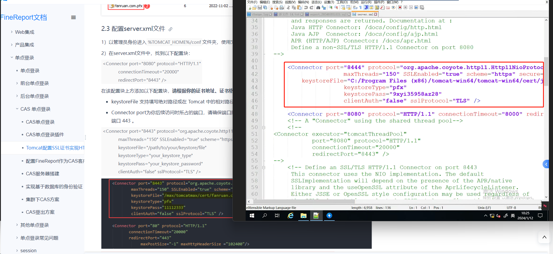Image resolution: width=553 pixels, height=254 pixels.
Task: Click the Synchronize horizontal scrolling icon
Action: [x=348, y=7]
